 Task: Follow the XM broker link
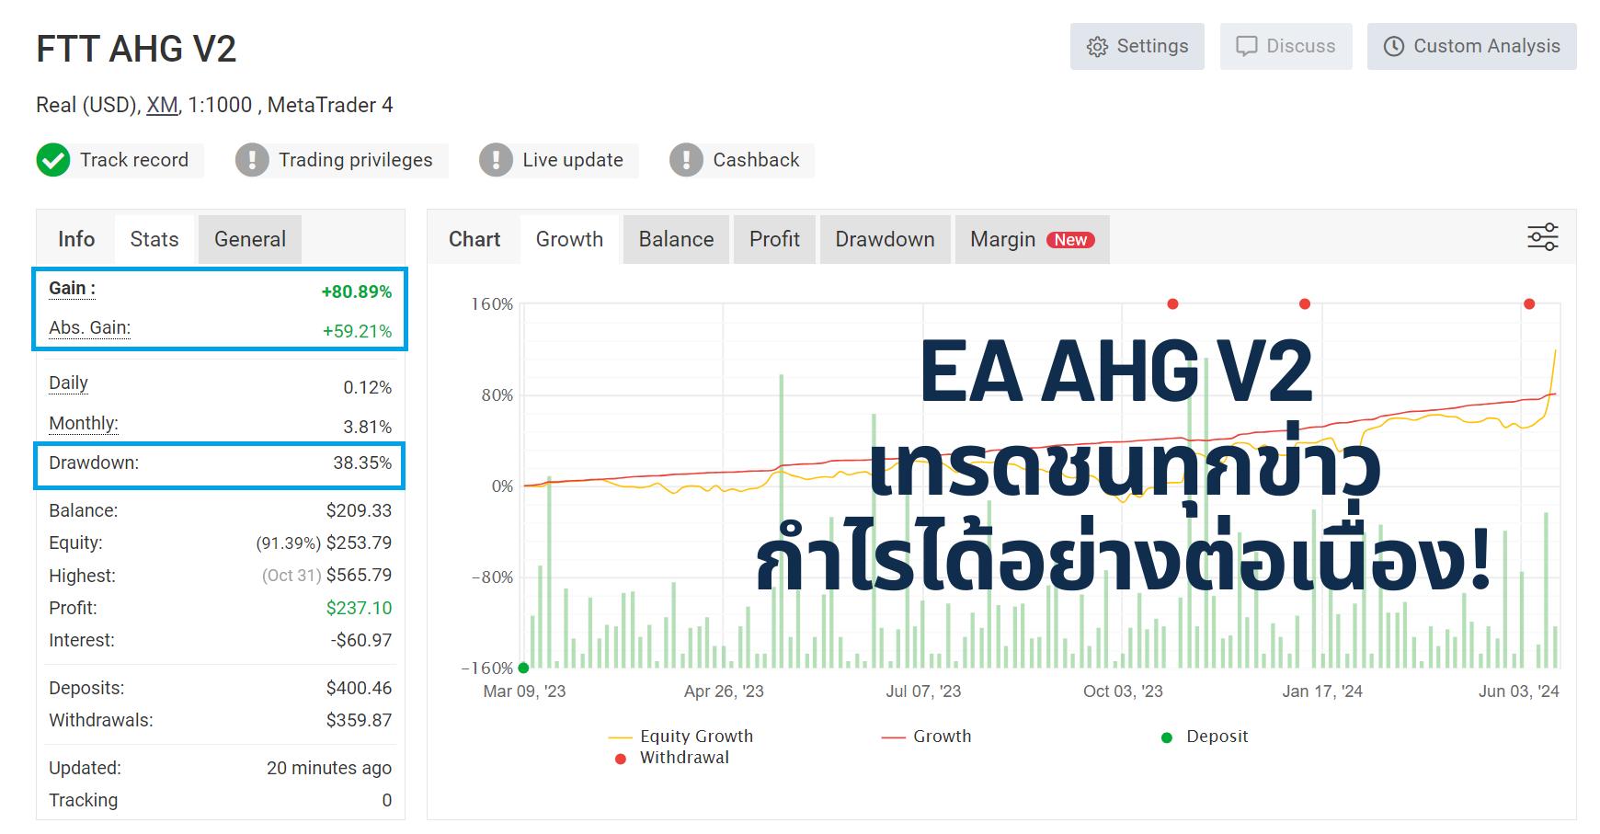point(162,105)
